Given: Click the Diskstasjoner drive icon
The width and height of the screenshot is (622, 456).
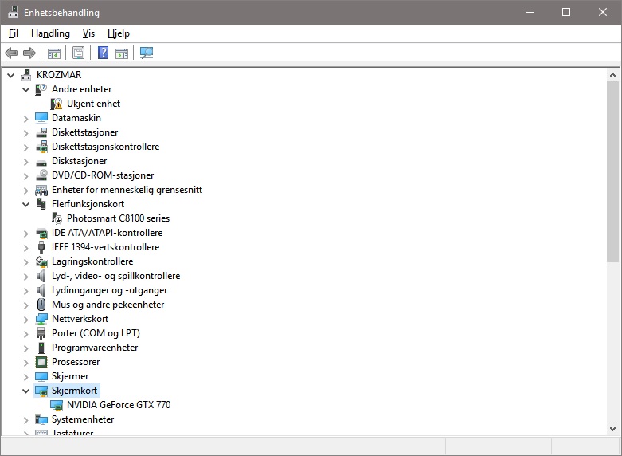Looking at the screenshot, I should click(x=41, y=162).
